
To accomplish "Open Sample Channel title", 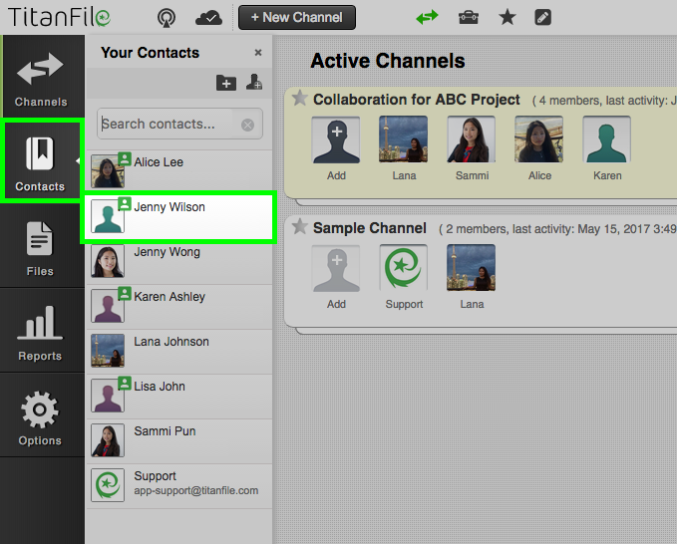I will pos(370,228).
